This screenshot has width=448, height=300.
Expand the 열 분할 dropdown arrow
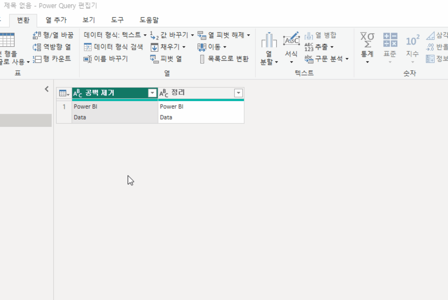click(276, 62)
